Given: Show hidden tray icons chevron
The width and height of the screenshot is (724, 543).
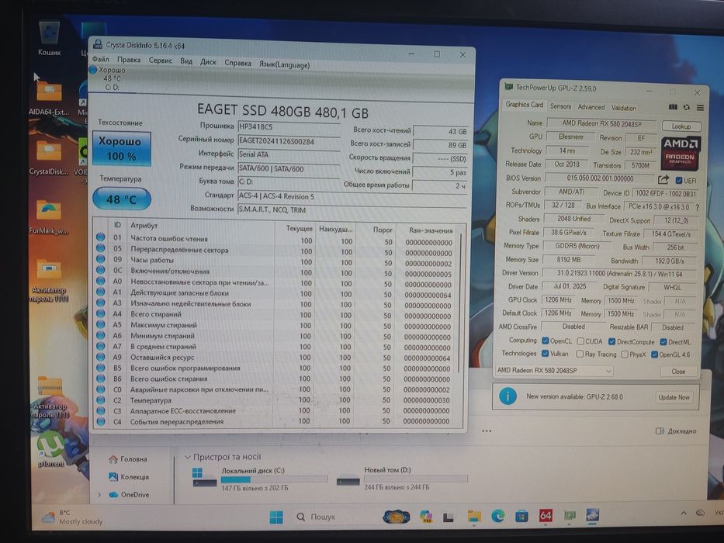Looking at the screenshot, I should 684,513.
